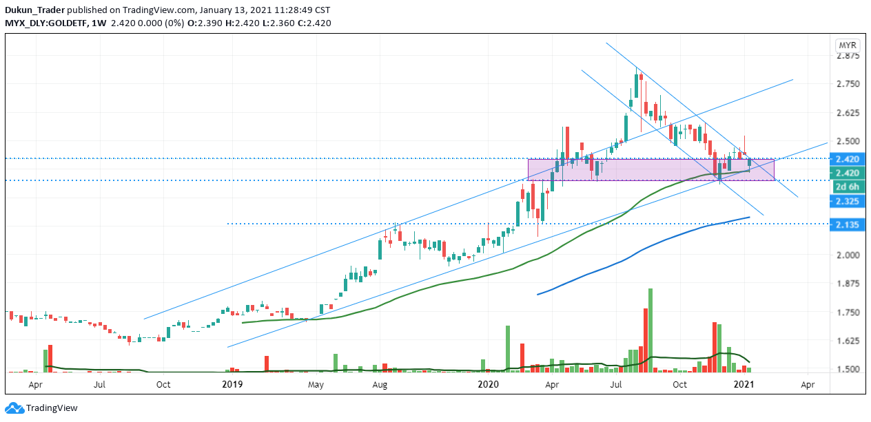
Task: Click the 1.625 price axis value
Action: click(x=847, y=341)
